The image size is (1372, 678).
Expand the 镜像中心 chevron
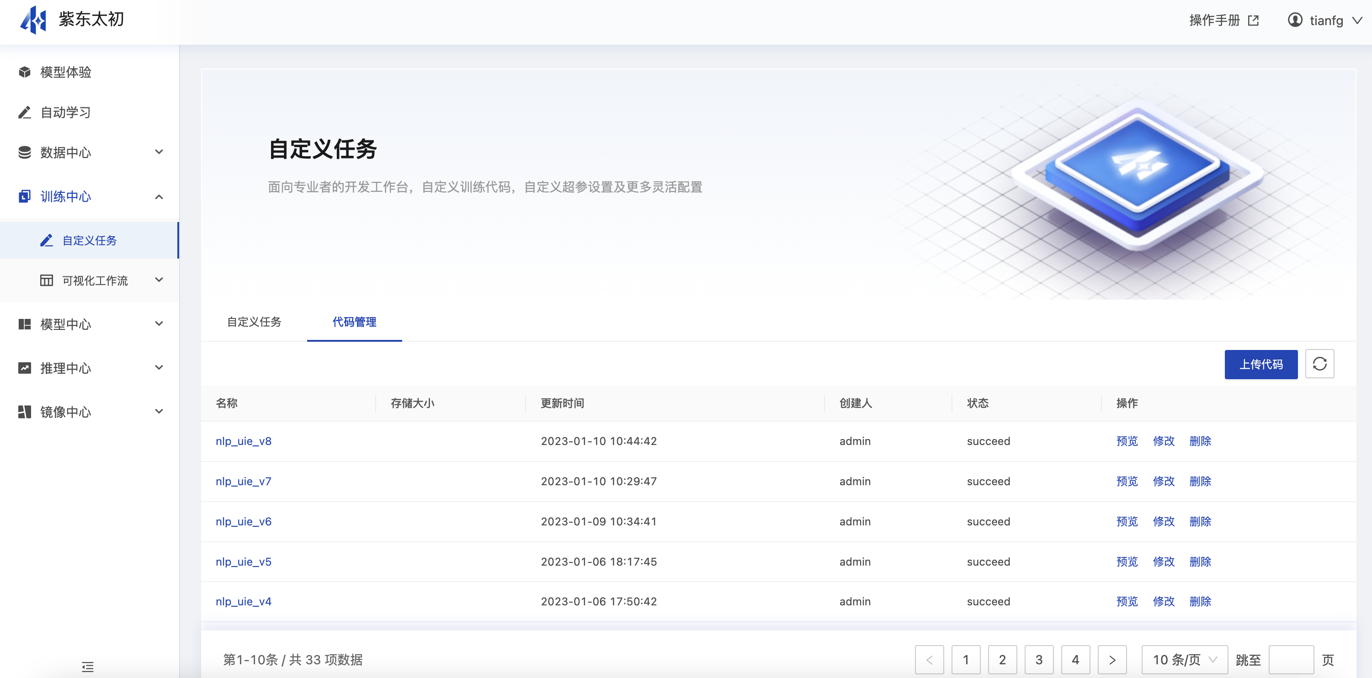click(x=159, y=411)
